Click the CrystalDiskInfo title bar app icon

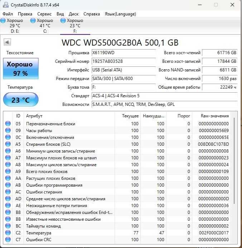coord(6,5)
